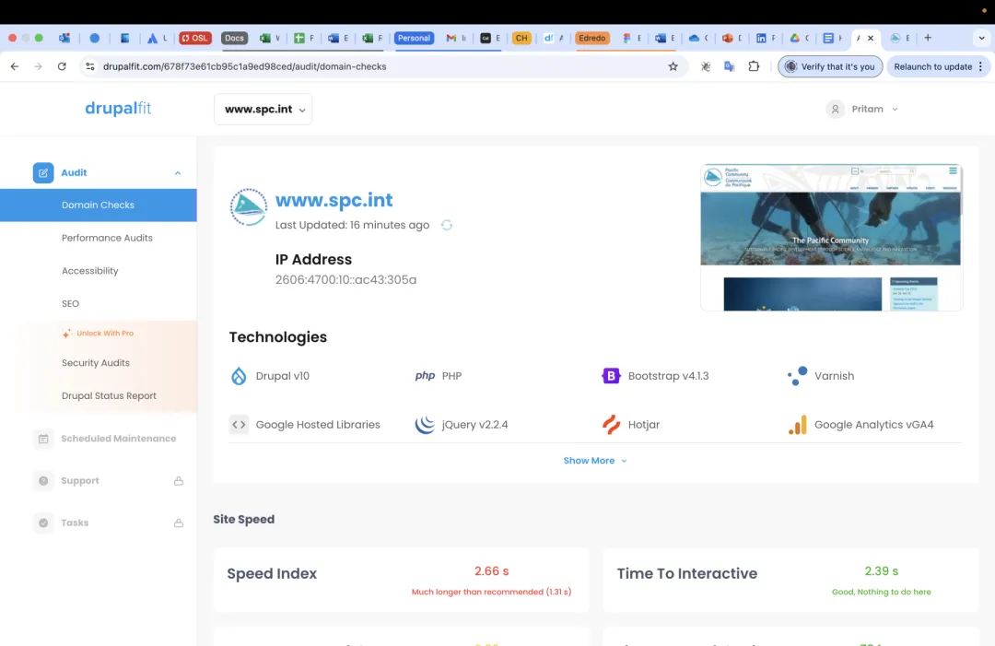This screenshot has width=995, height=646.
Task: Click the Bootstrap v4.1.3 logo icon
Action: [610, 376]
